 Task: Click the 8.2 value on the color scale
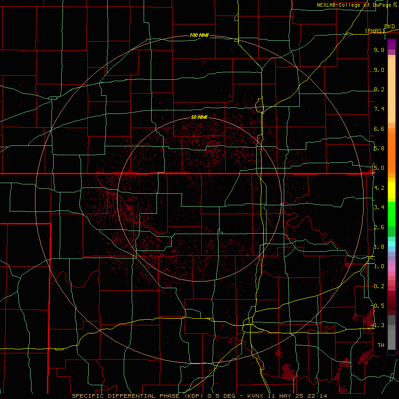tap(379, 89)
